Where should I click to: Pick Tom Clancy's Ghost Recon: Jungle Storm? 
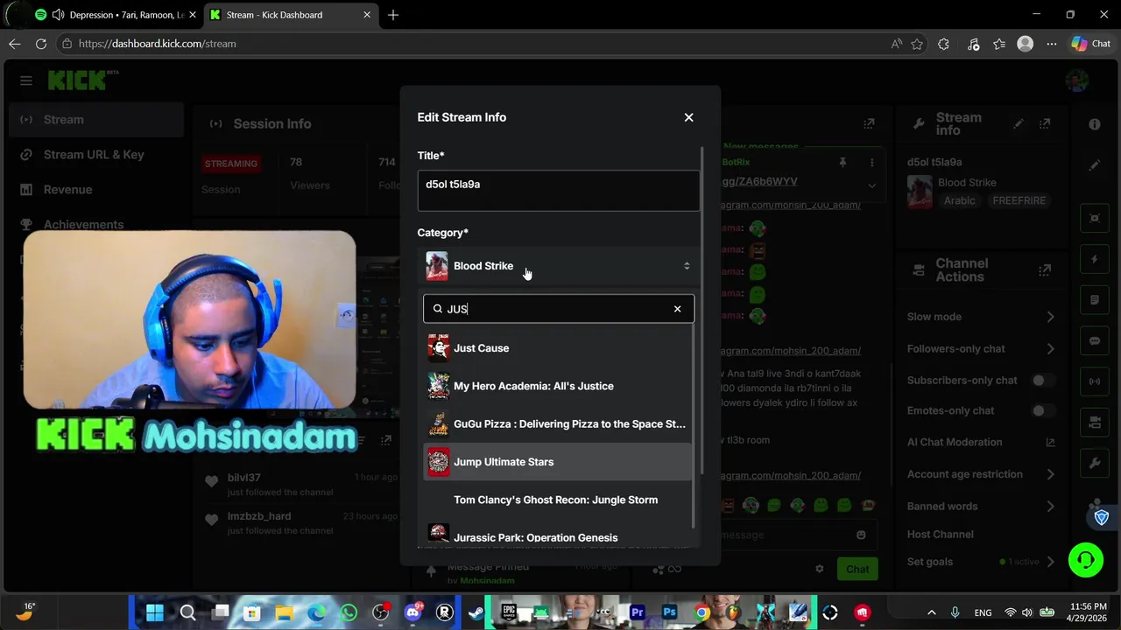558,500
